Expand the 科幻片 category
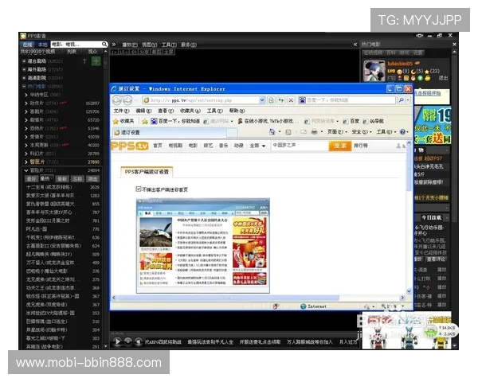The width and height of the screenshot is (478, 382). point(26,154)
